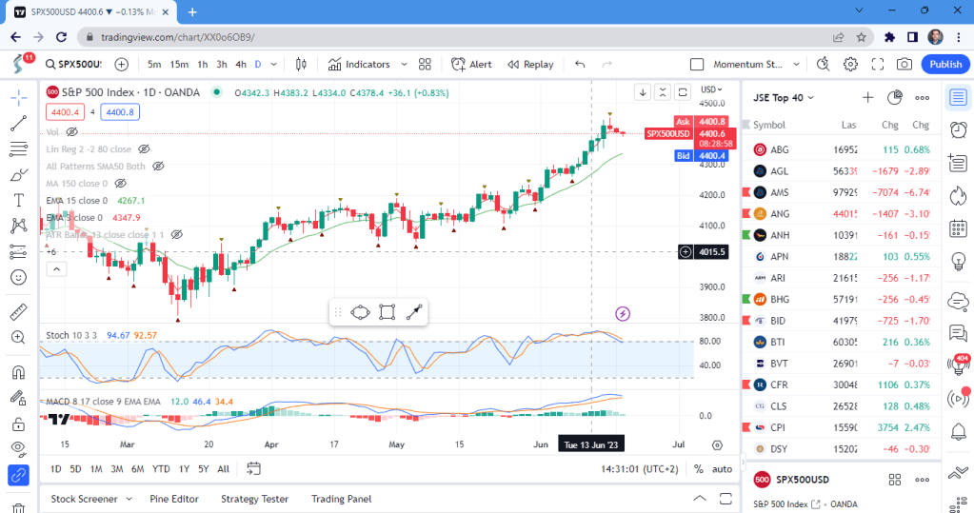Open the Strategy Tester tab

pos(255,499)
